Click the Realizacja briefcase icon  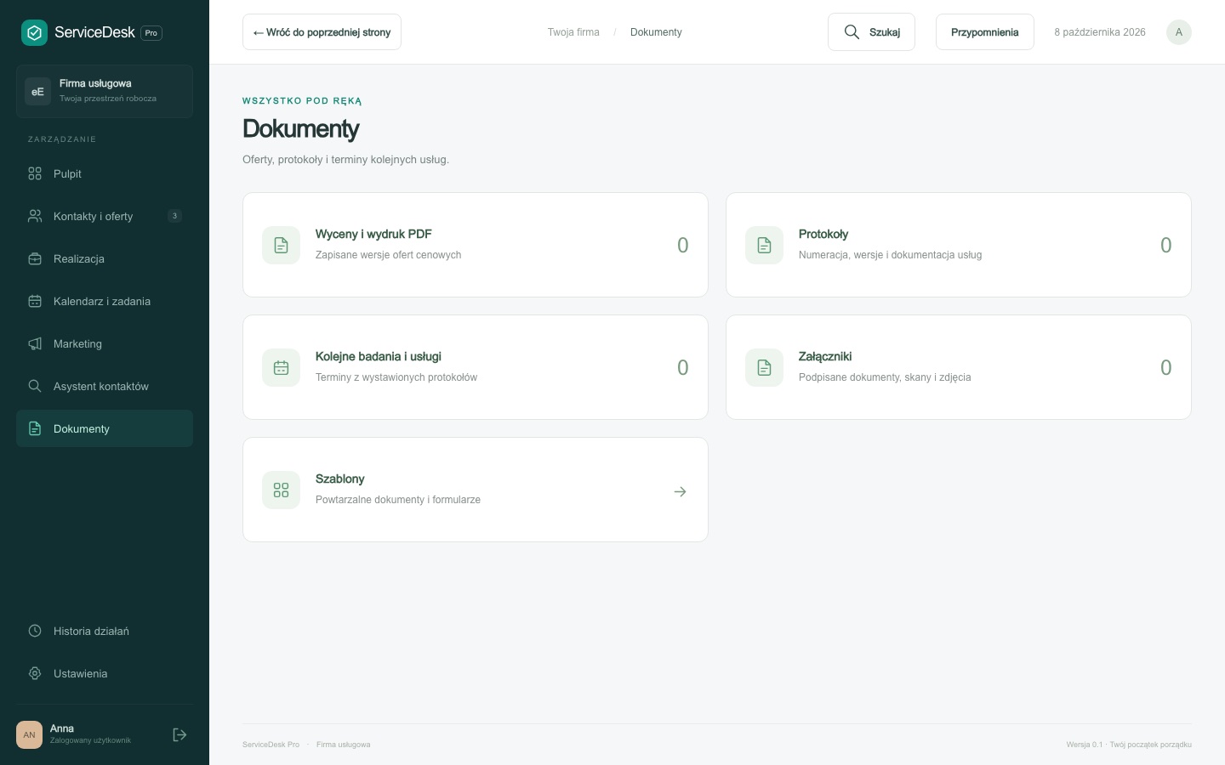coord(35,258)
